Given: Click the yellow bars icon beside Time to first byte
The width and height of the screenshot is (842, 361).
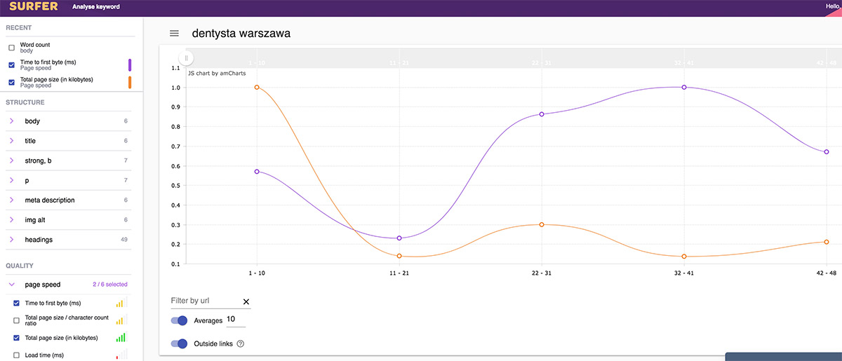Looking at the screenshot, I should (x=121, y=304).
